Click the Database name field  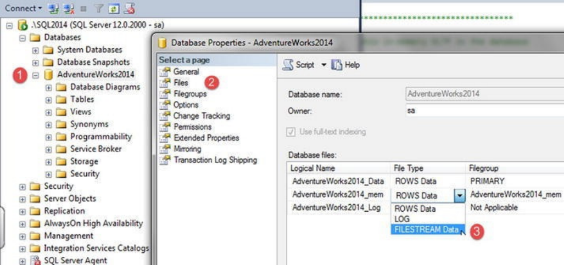(484, 94)
